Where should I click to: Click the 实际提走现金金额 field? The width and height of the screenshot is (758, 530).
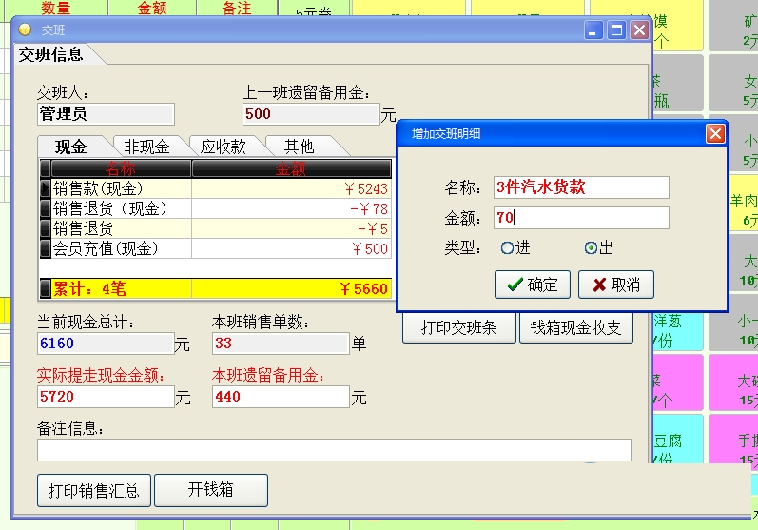pos(106,397)
